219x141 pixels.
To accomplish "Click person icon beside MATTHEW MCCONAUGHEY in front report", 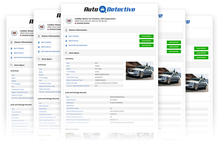I will click(x=66, y=45).
